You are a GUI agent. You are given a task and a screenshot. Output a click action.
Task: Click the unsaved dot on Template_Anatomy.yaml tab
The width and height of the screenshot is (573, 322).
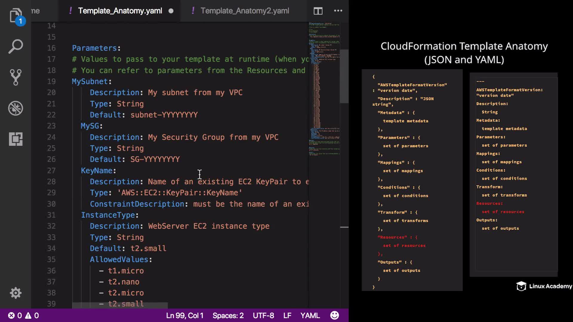click(171, 11)
